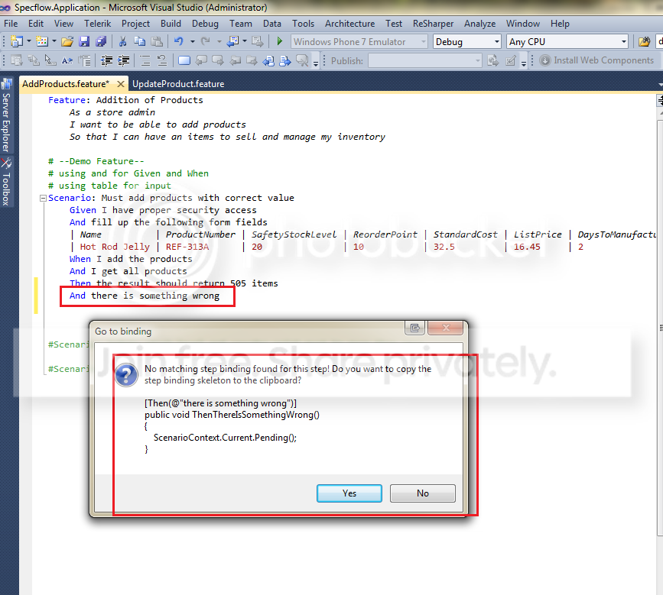Click the Increase Indent icon
This screenshot has width=663, height=595.
click(123, 61)
